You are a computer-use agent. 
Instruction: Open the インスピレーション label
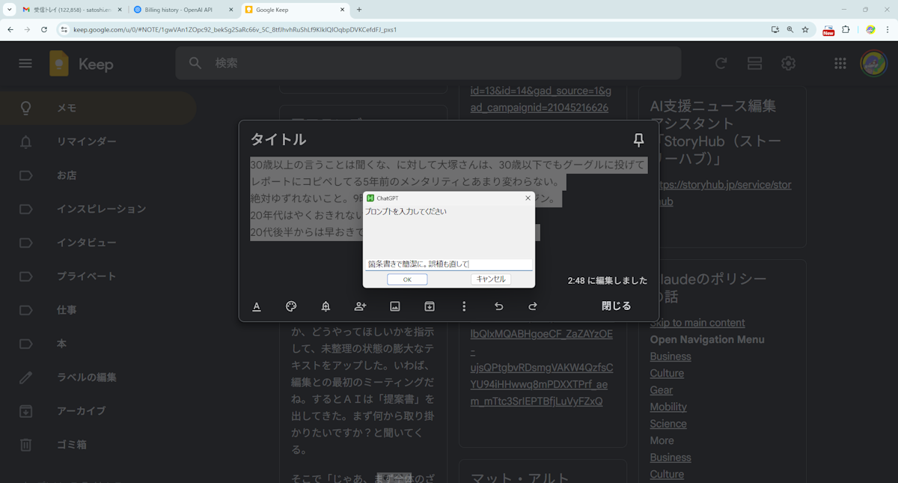[x=97, y=209]
